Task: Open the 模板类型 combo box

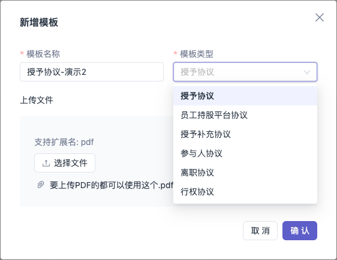Action: coord(245,72)
